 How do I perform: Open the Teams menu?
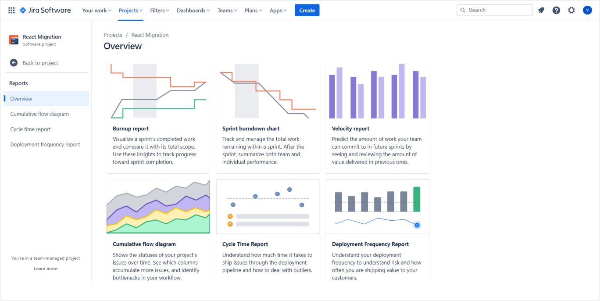pyautogui.click(x=227, y=11)
